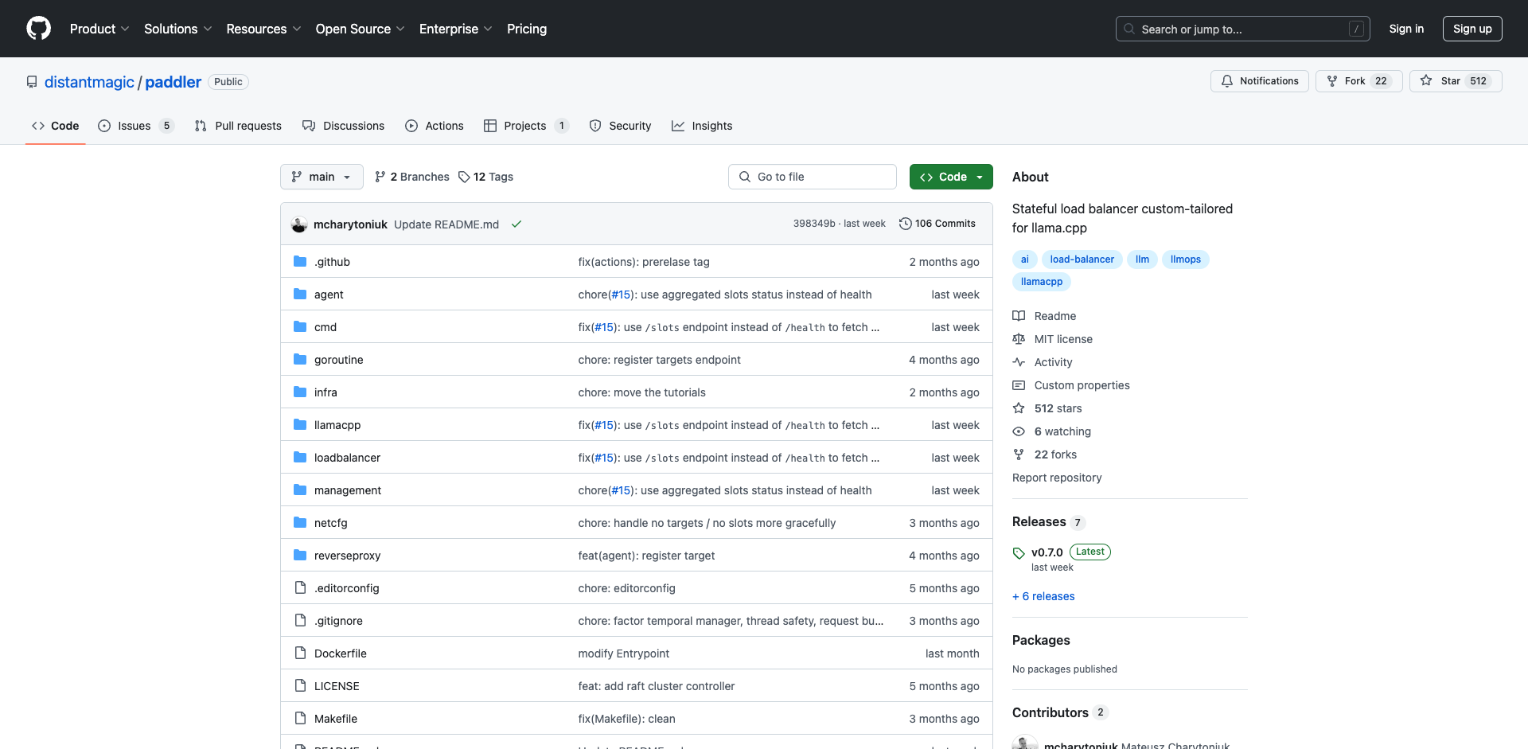Focus the Search or jump to field
The image size is (1528, 749).
1243,29
